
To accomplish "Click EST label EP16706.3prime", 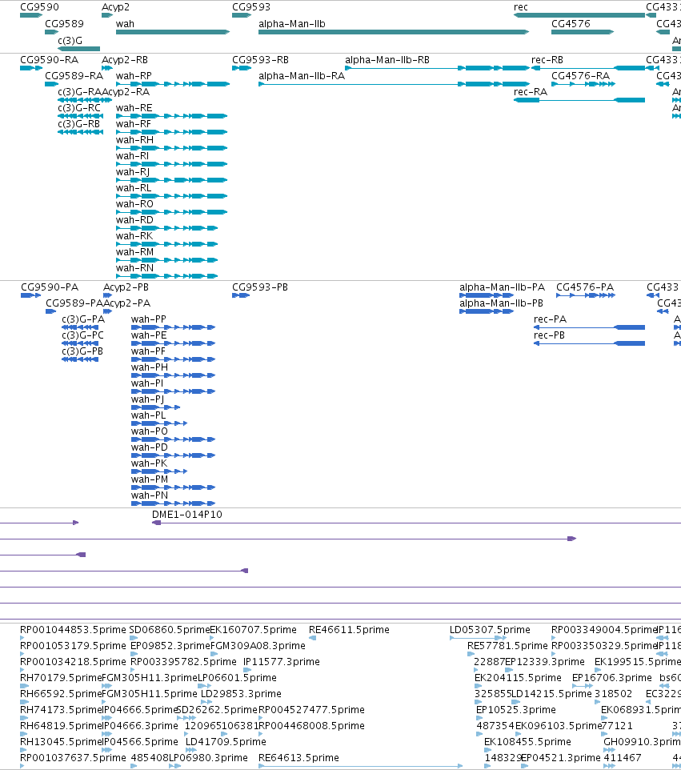I will [611, 678].
